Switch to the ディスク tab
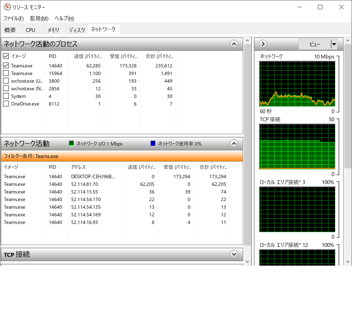Viewport: 352px width, 309px height. (77, 30)
